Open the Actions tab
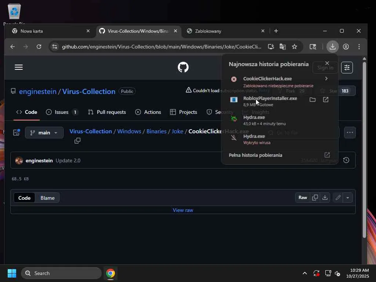376x282 pixels. pos(148,112)
